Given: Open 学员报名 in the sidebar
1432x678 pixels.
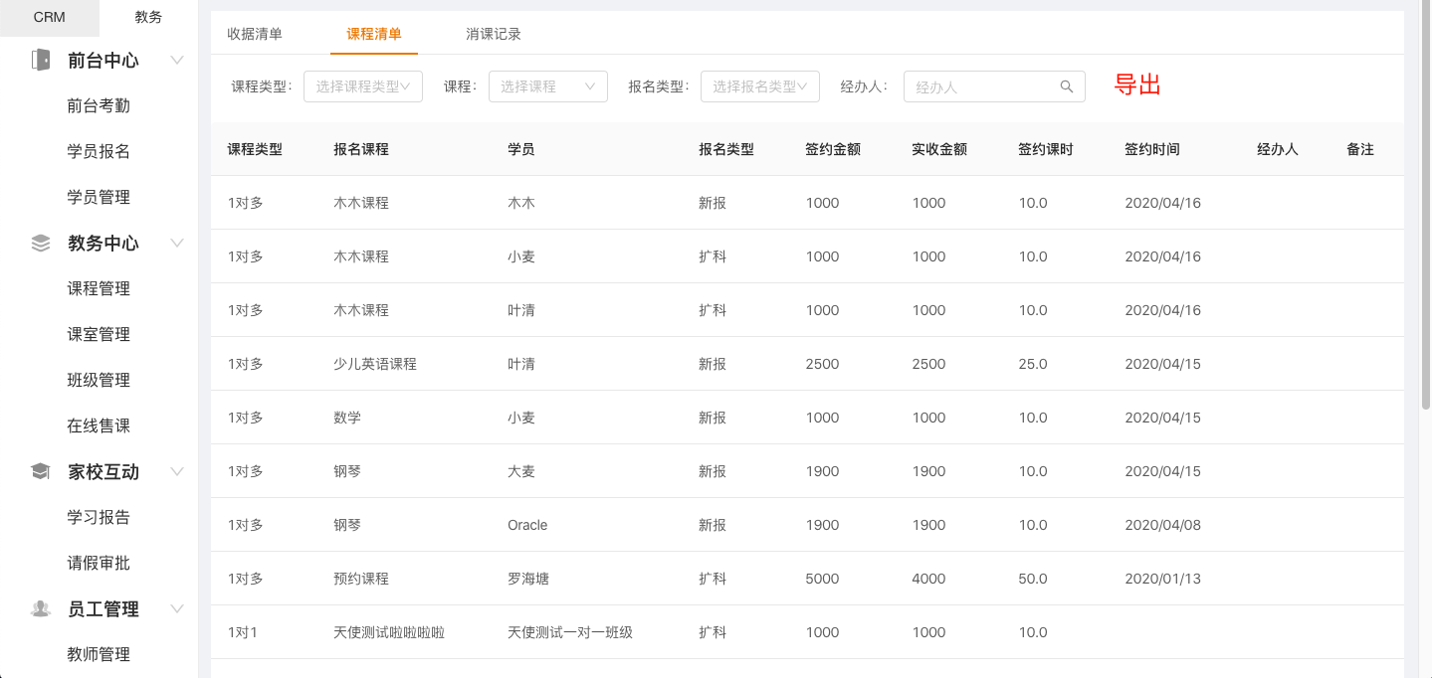Looking at the screenshot, I should tap(99, 151).
